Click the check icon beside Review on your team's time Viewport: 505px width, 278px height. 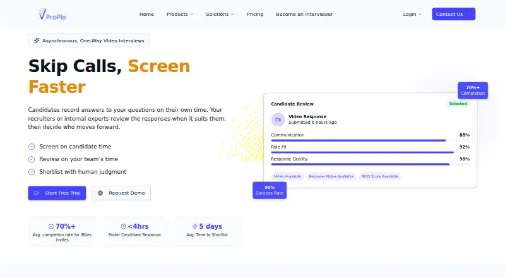pos(32,159)
